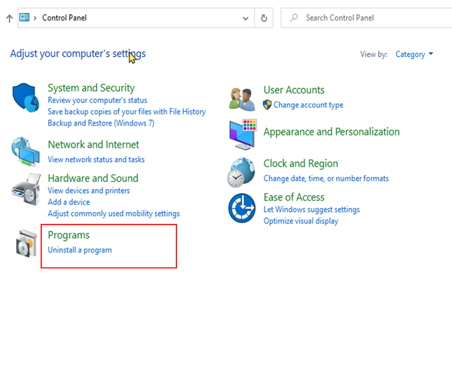Click View network status and tasks
The image size is (452, 377).
(x=96, y=160)
